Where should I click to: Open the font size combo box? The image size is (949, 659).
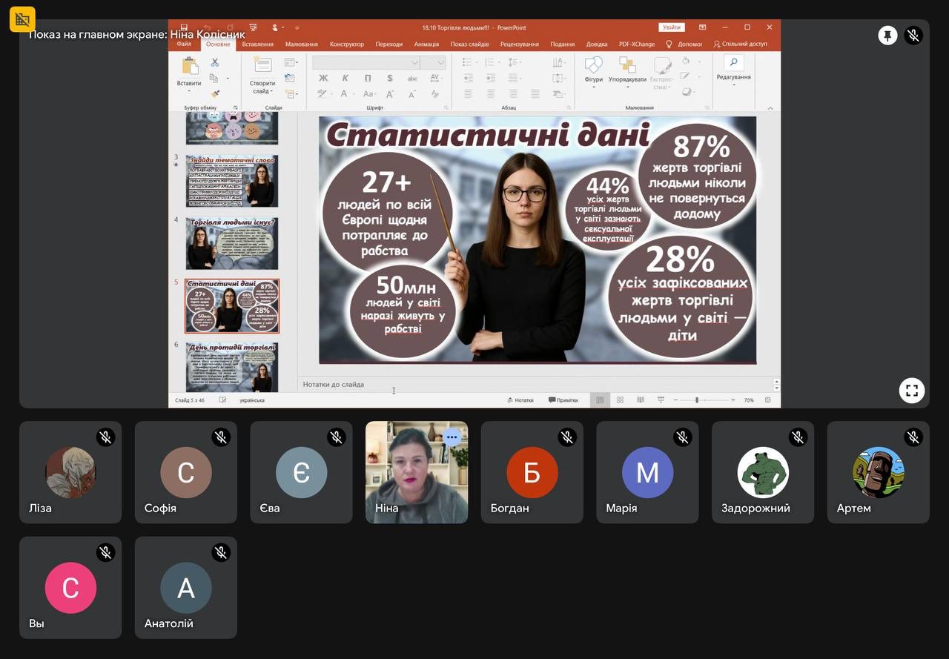click(433, 62)
